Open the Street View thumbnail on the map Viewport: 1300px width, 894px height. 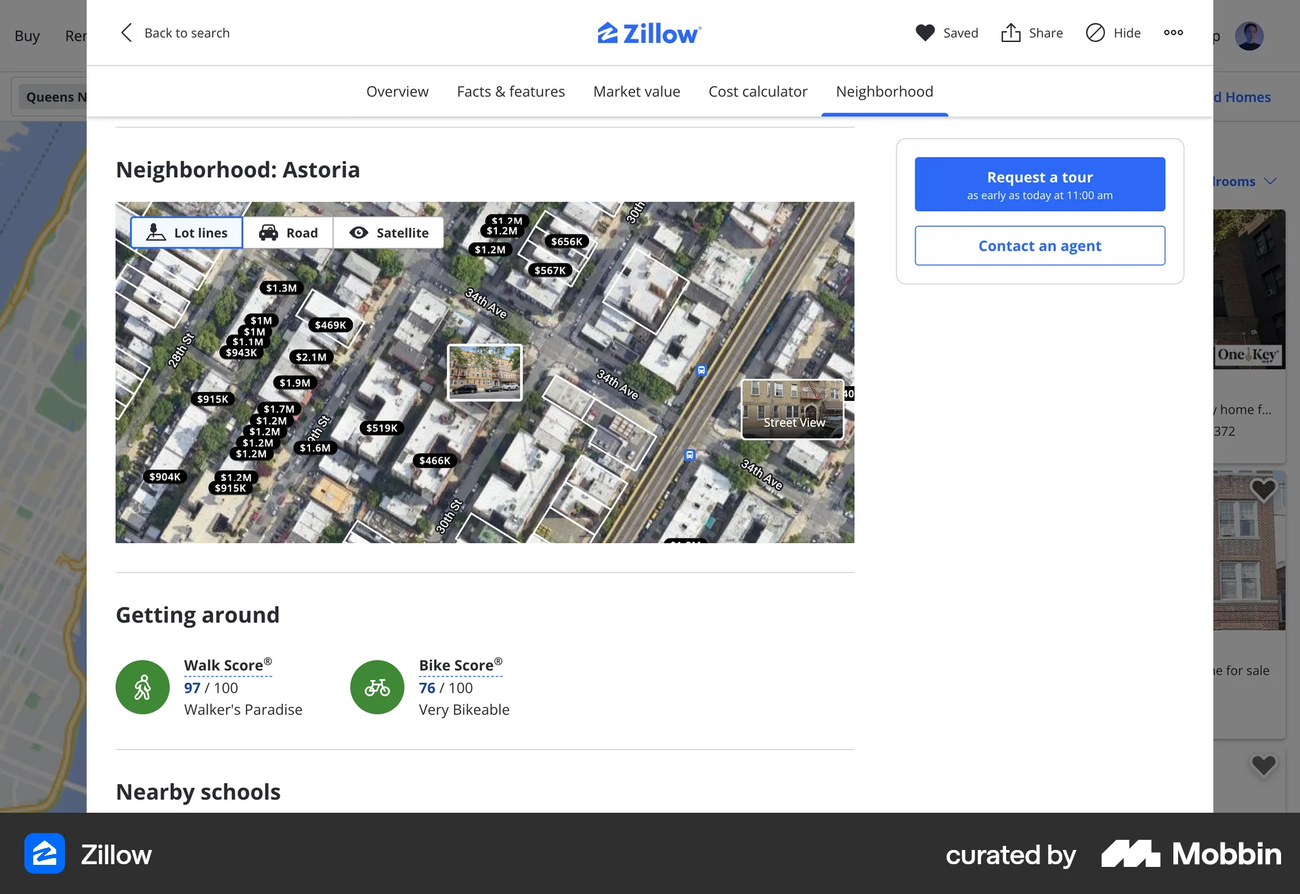click(x=792, y=408)
